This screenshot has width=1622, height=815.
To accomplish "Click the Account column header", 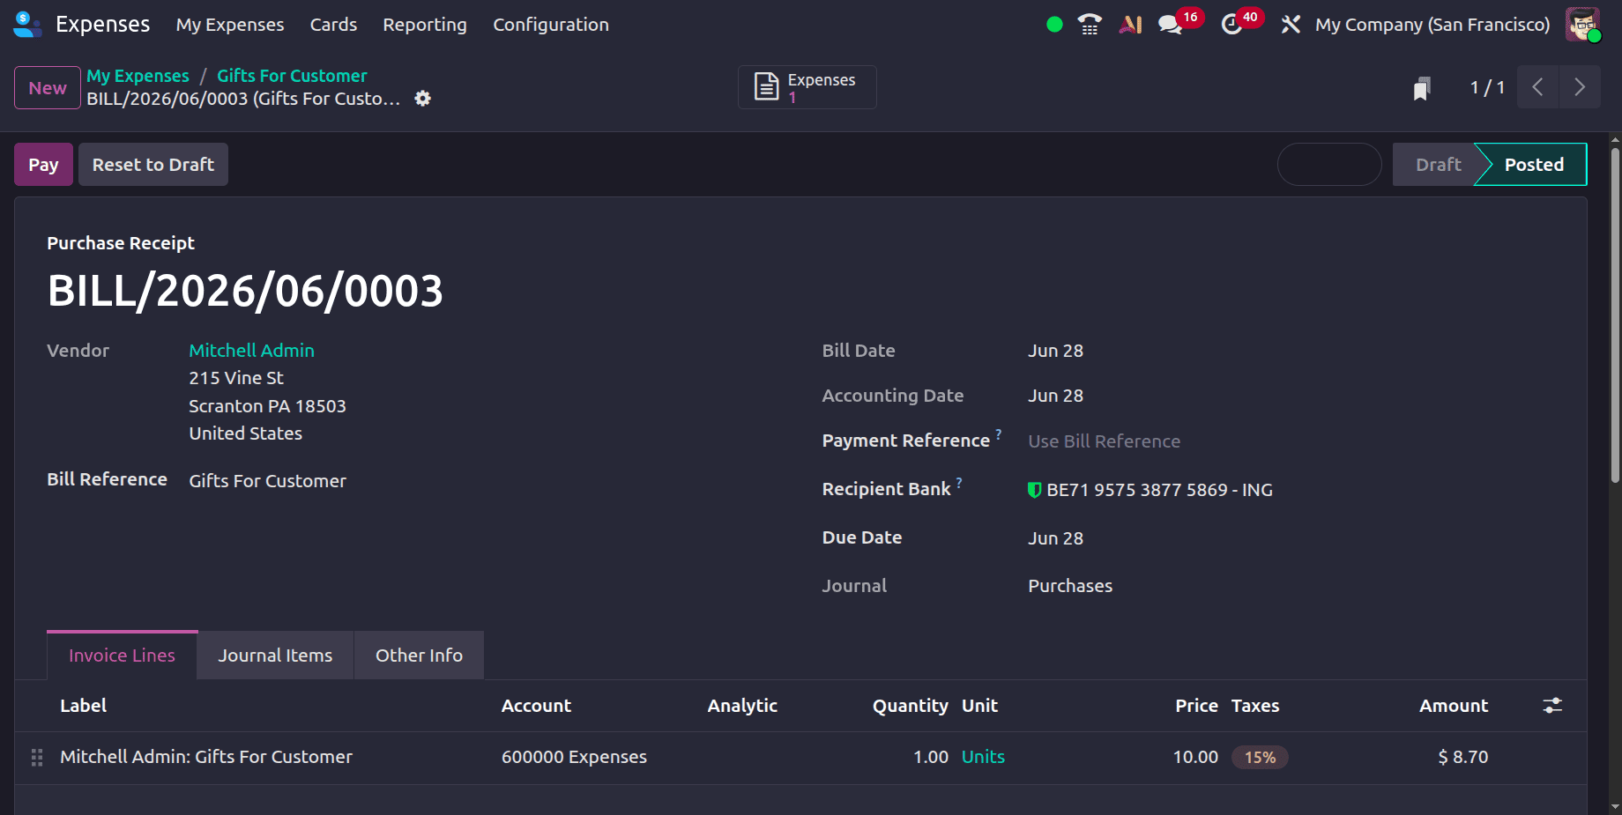I will coord(536,706).
